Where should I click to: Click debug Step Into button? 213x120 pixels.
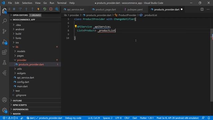coord(26,9)
